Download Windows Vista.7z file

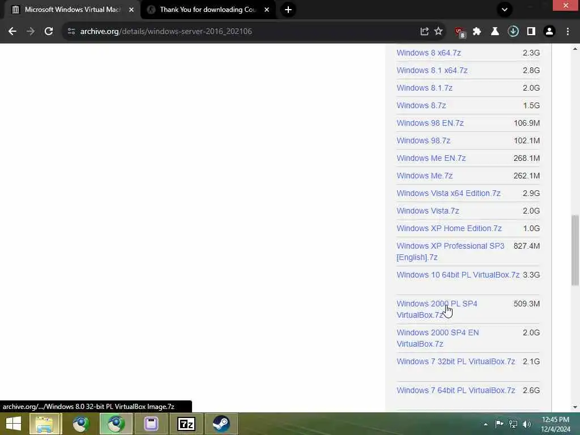click(428, 211)
